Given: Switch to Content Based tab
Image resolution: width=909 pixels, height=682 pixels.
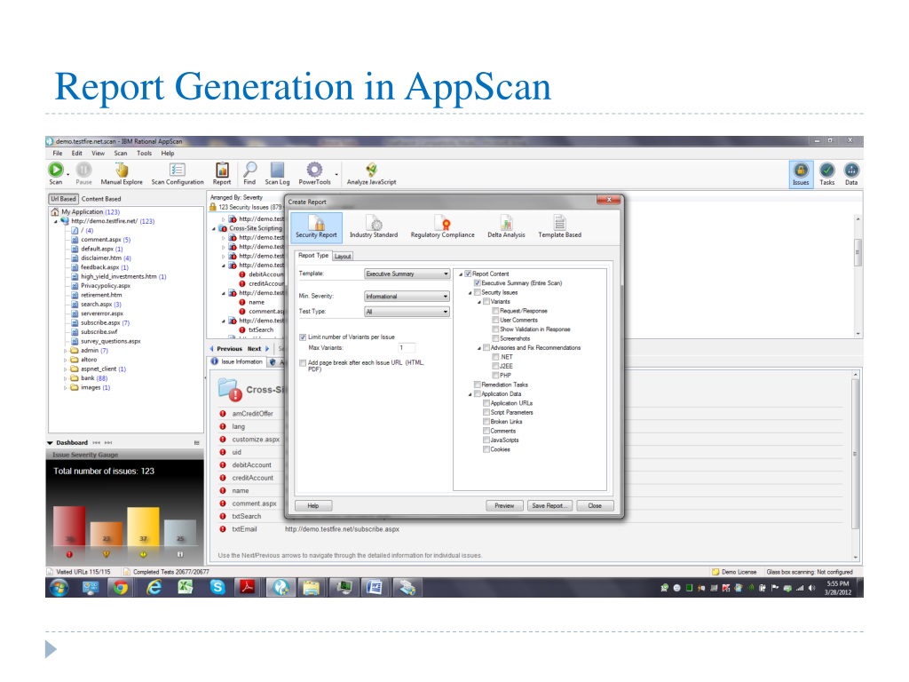Looking at the screenshot, I should 101,199.
